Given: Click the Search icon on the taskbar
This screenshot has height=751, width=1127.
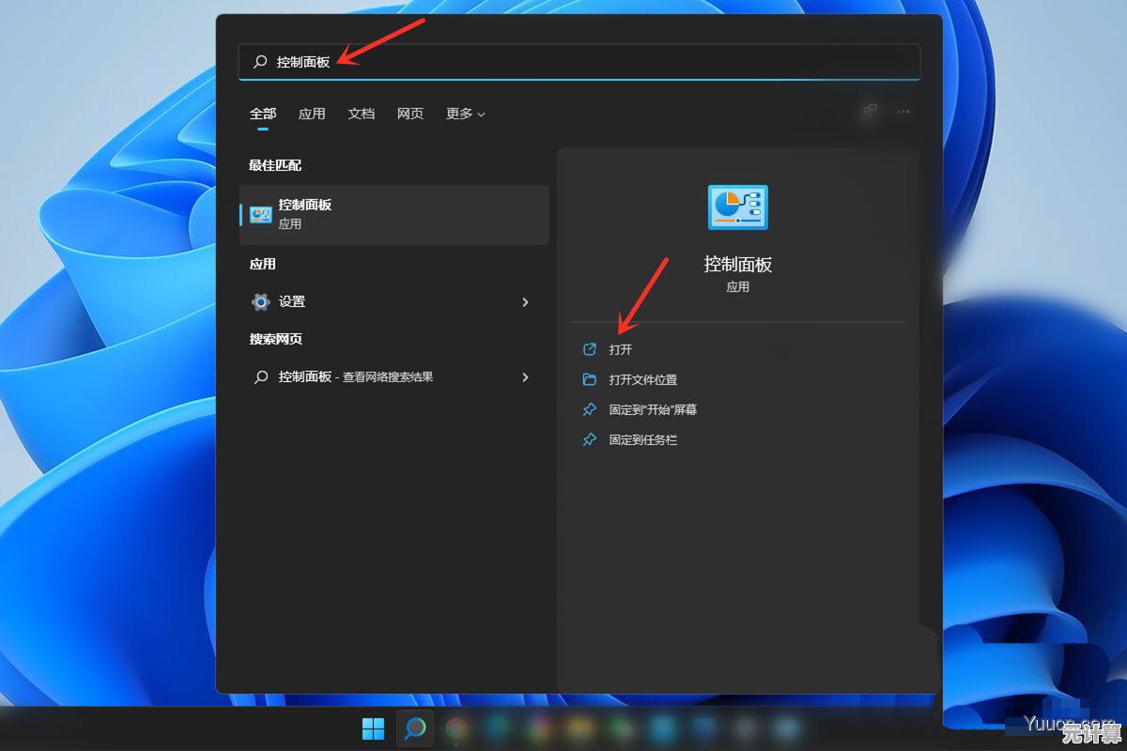Looking at the screenshot, I should [414, 728].
